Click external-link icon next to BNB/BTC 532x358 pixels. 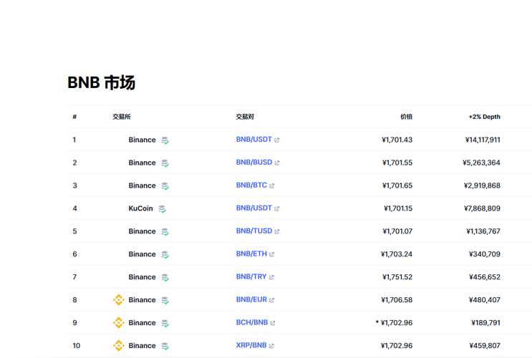pos(272,185)
